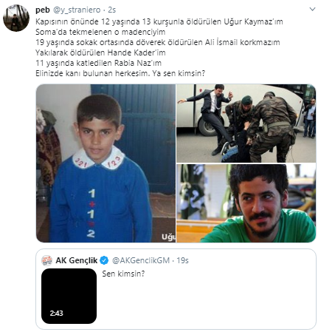Expand the tweet options chevron
Viewport: 321px width, 332px height.
tap(312, 10)
